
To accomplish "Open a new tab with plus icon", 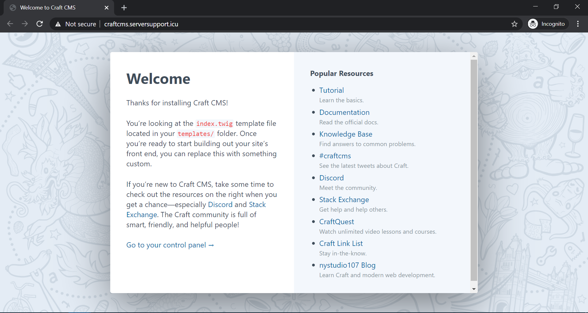I will (x=124, y=8).
